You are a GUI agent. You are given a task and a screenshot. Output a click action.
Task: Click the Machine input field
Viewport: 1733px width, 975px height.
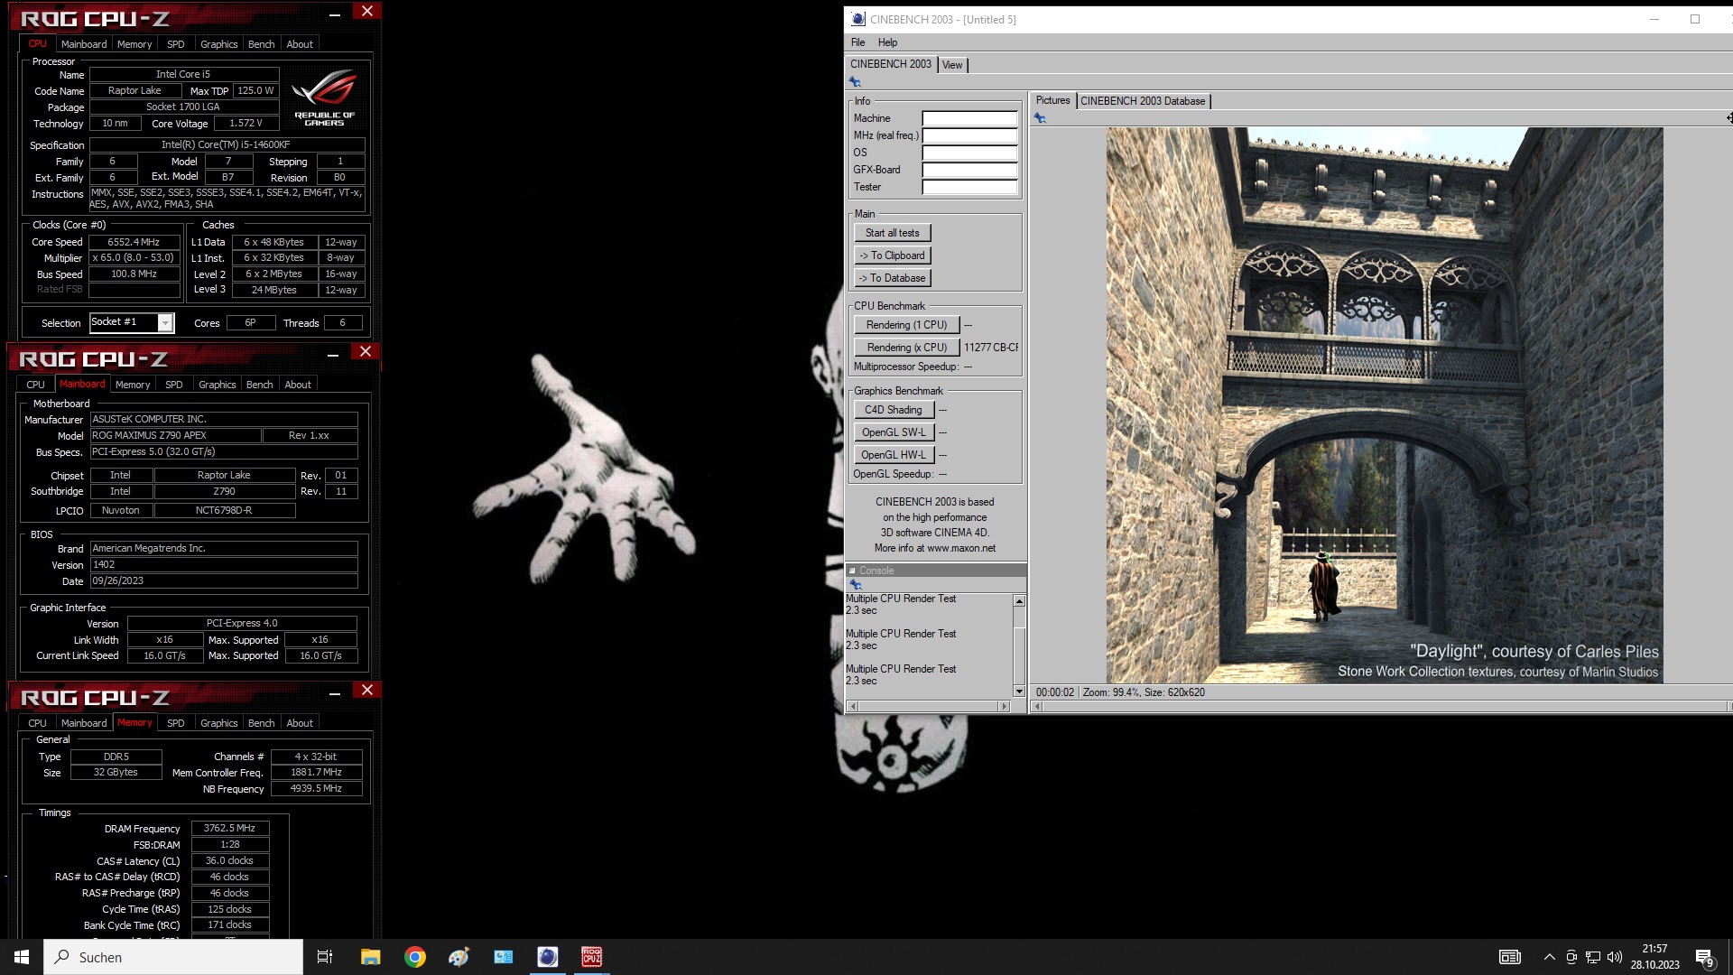coord(969,118)
